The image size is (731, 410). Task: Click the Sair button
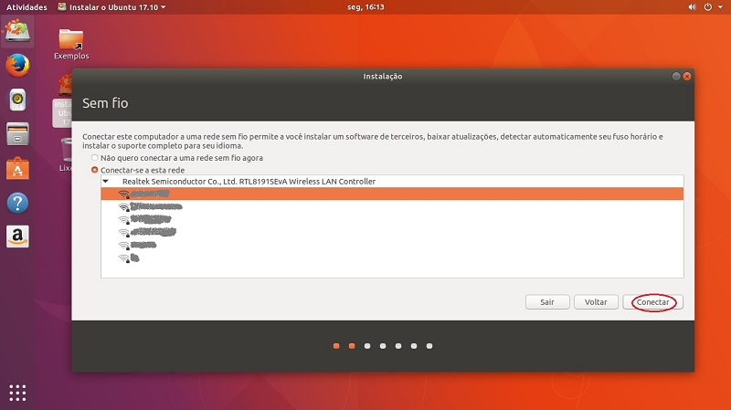click(x=547, y=302)
